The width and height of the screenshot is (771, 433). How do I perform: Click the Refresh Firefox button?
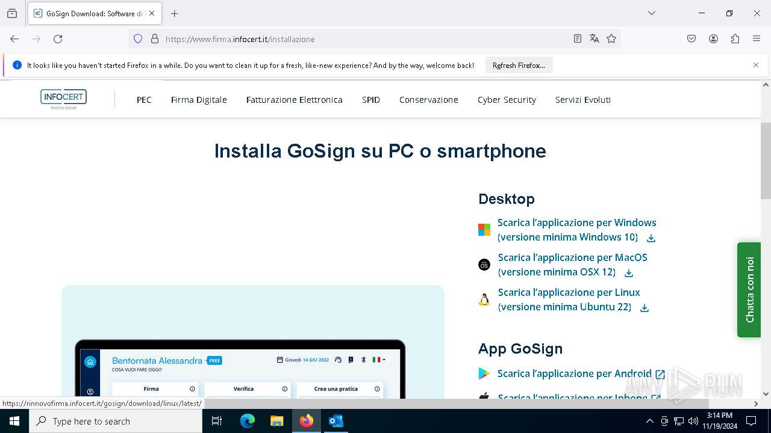click(519, 65)
